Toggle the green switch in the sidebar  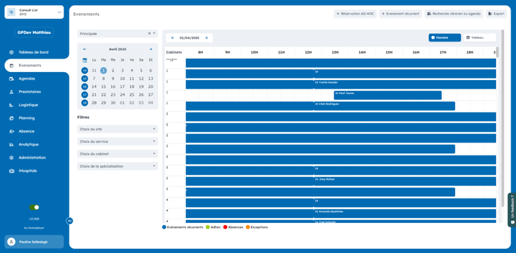point(34,207)
